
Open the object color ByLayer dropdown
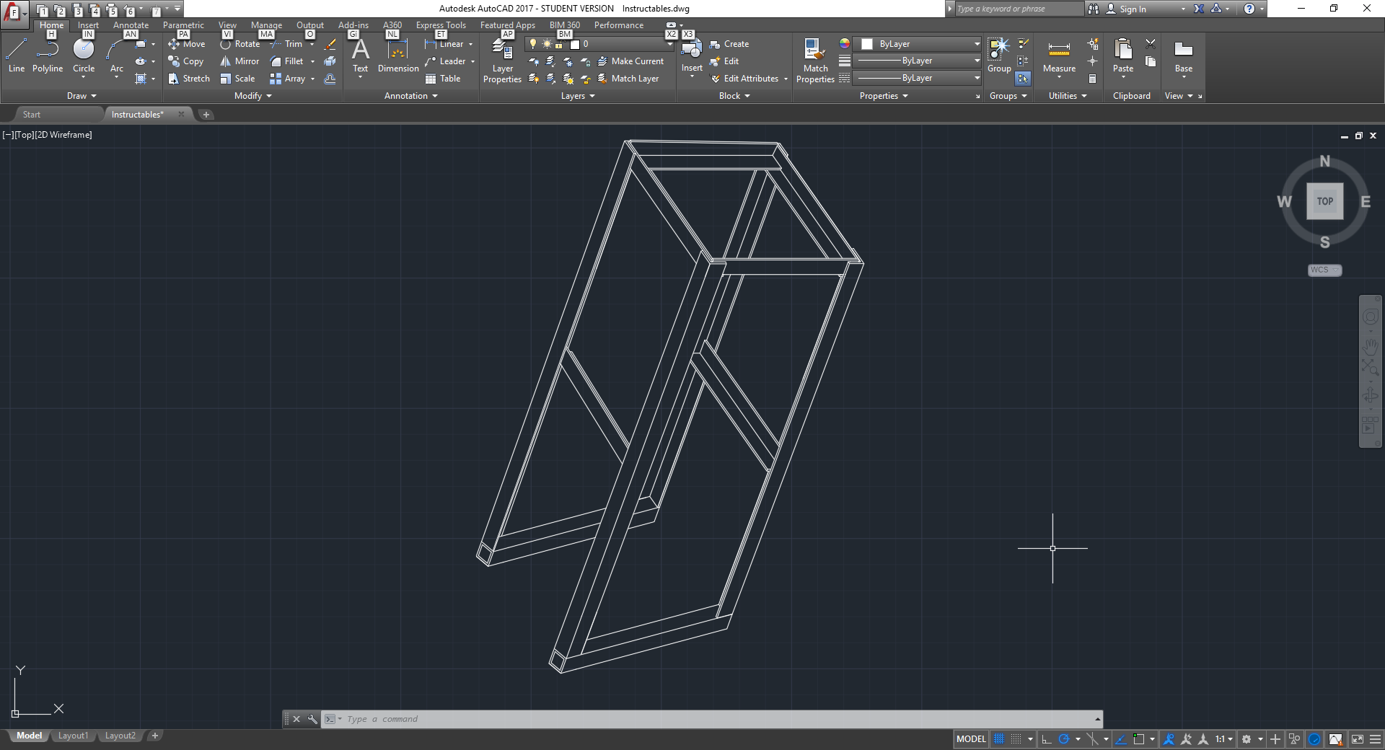coord(918,44)
